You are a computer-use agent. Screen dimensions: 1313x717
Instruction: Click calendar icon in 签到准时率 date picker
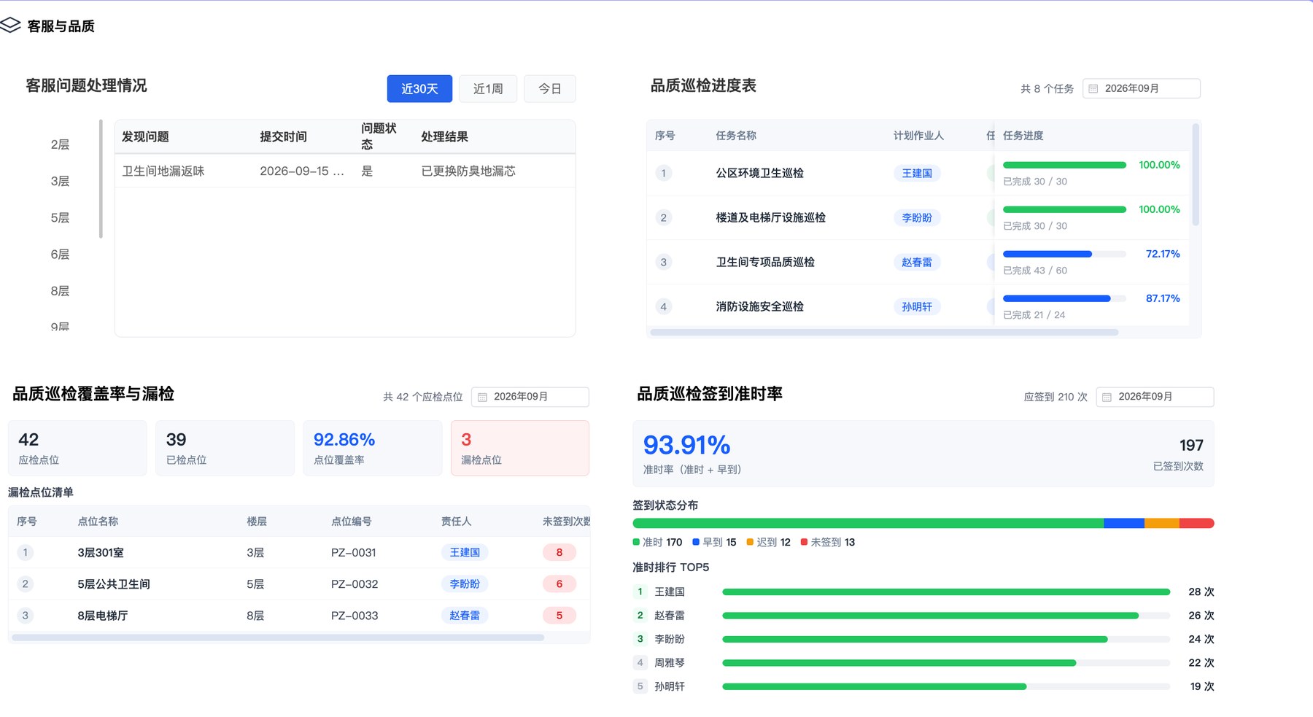(1107, 397)
